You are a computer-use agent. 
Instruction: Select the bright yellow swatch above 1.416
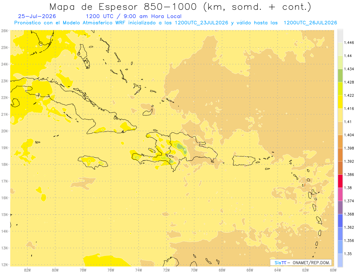[340, 102]
